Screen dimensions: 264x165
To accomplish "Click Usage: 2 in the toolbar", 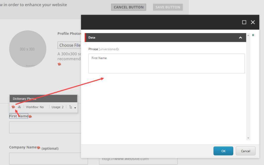I will (57, 107).
